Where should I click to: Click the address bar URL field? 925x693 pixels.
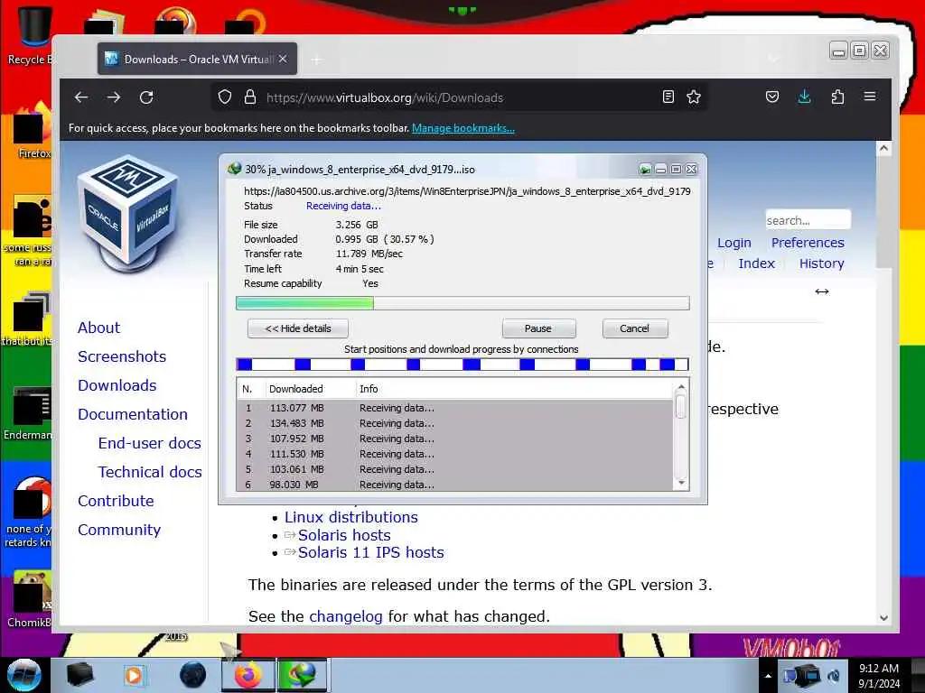(x=460, y=97)
